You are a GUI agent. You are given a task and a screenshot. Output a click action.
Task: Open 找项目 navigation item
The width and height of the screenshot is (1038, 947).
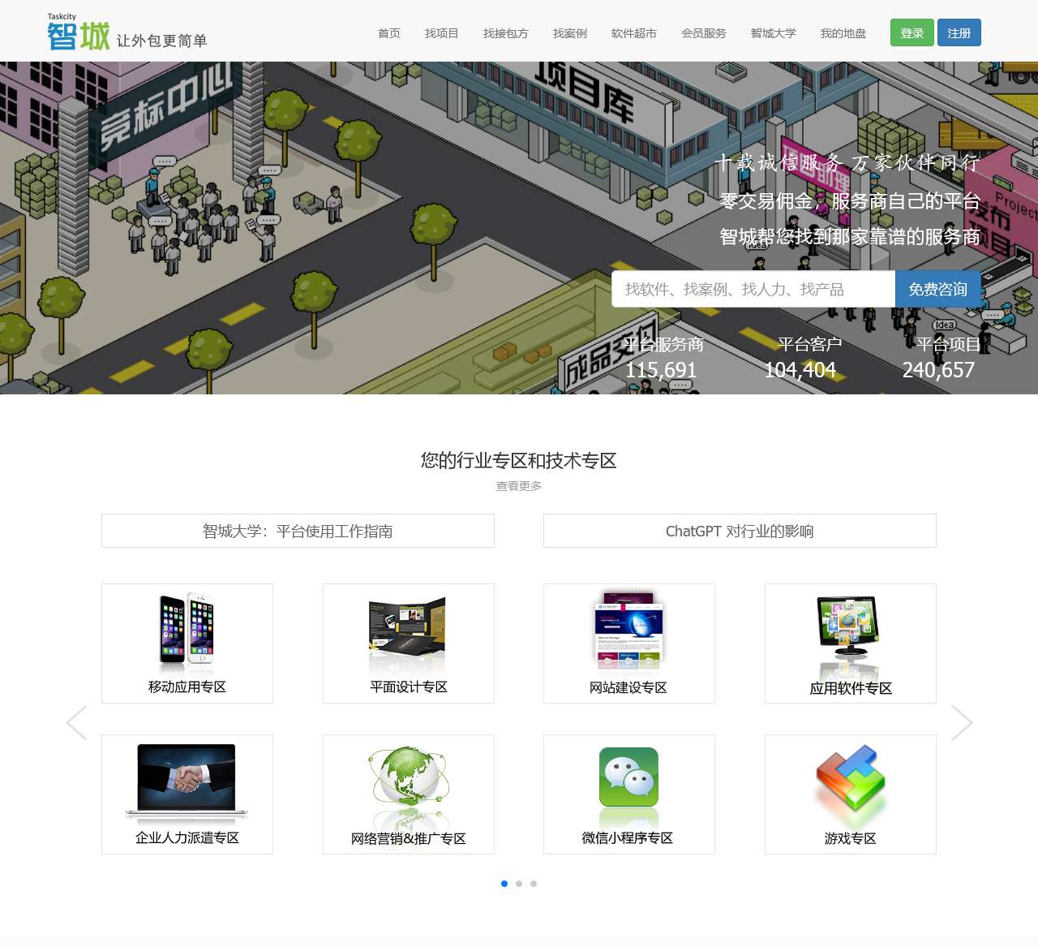tap(442, 33)
